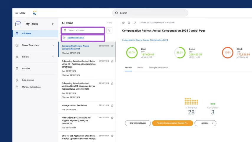
Task: Open Manage Delegations
Action: [x=31, y=87]
